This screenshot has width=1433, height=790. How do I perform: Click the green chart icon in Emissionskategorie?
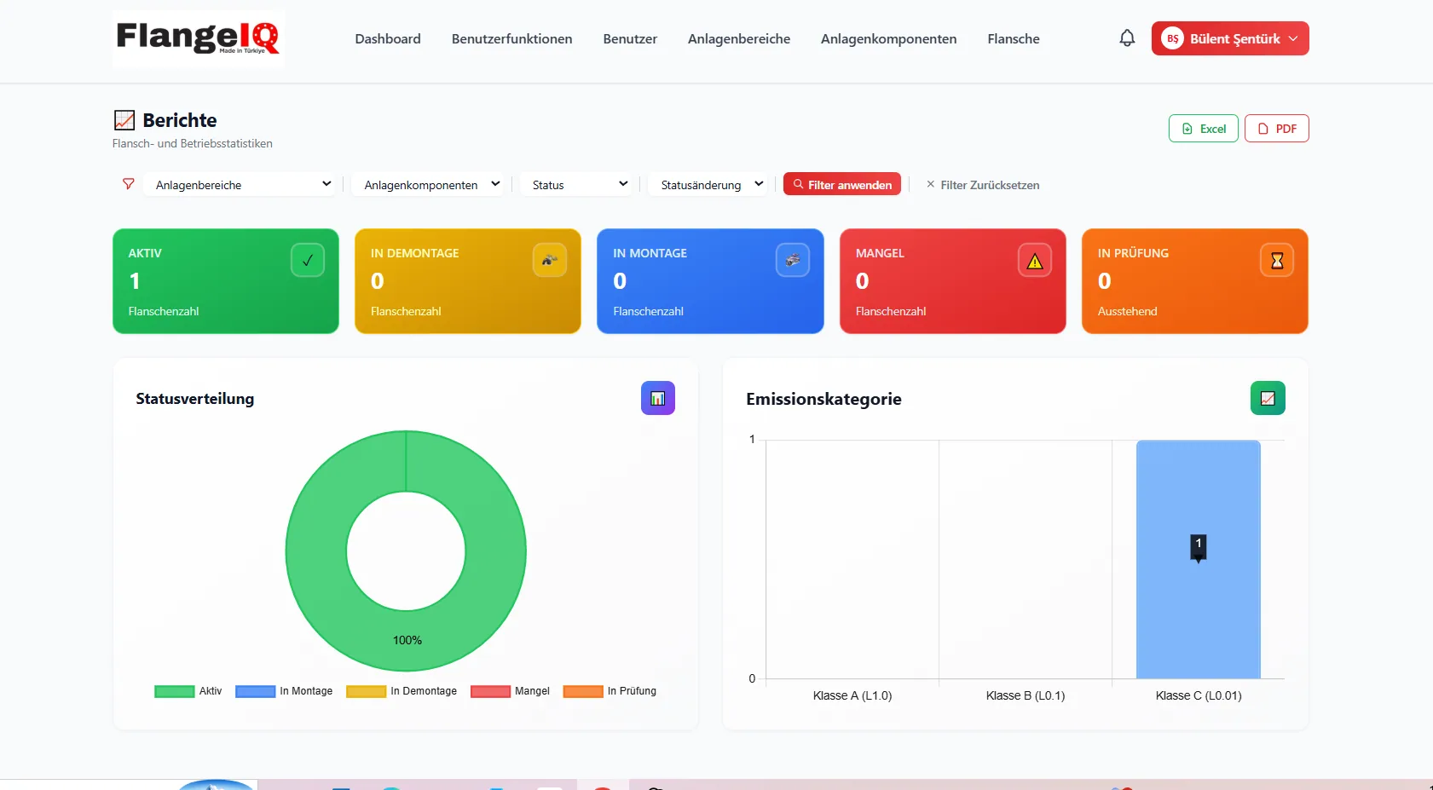tap(1268, 398)
